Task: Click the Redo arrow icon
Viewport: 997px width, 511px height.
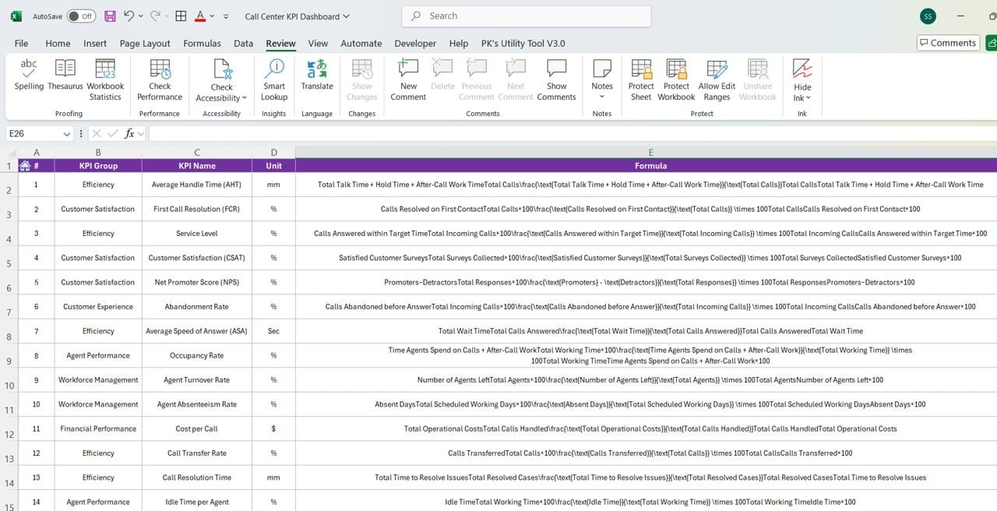Action: 155,16
